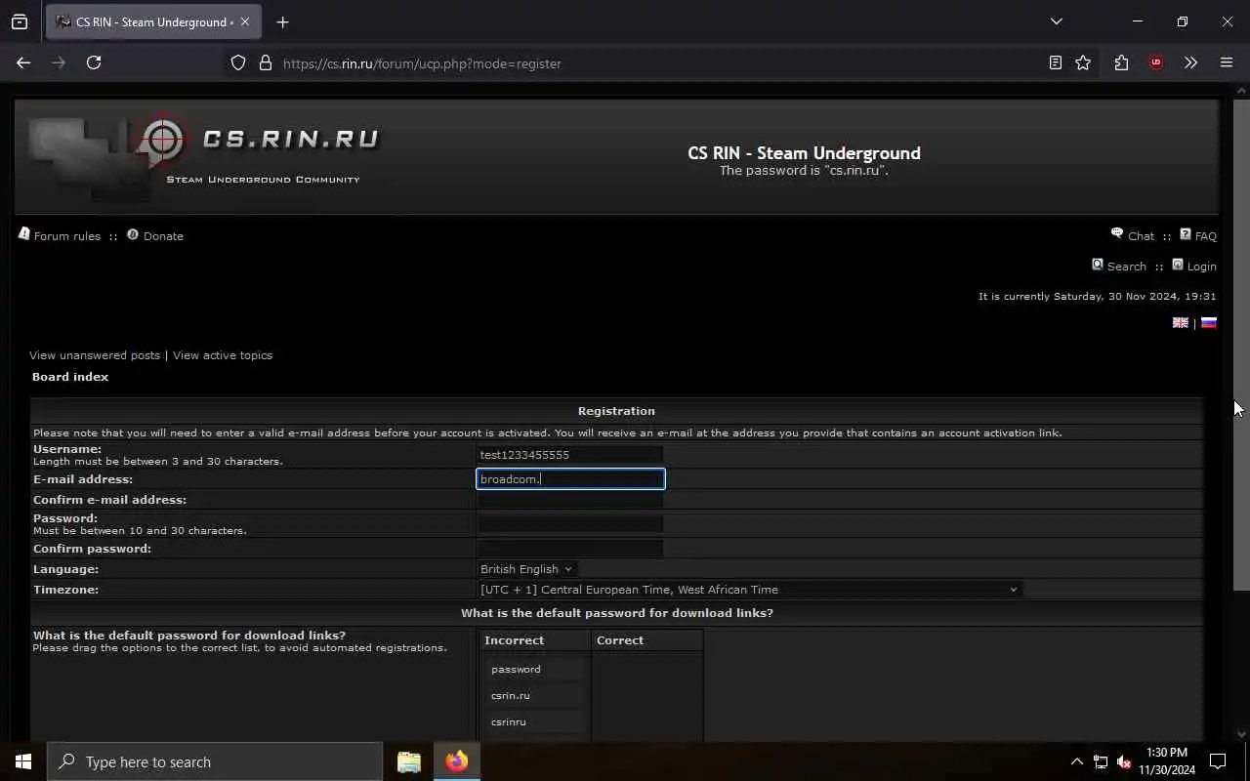Open a new tab with plus button
1250x781 pixels.
click(x=282, y=21)
